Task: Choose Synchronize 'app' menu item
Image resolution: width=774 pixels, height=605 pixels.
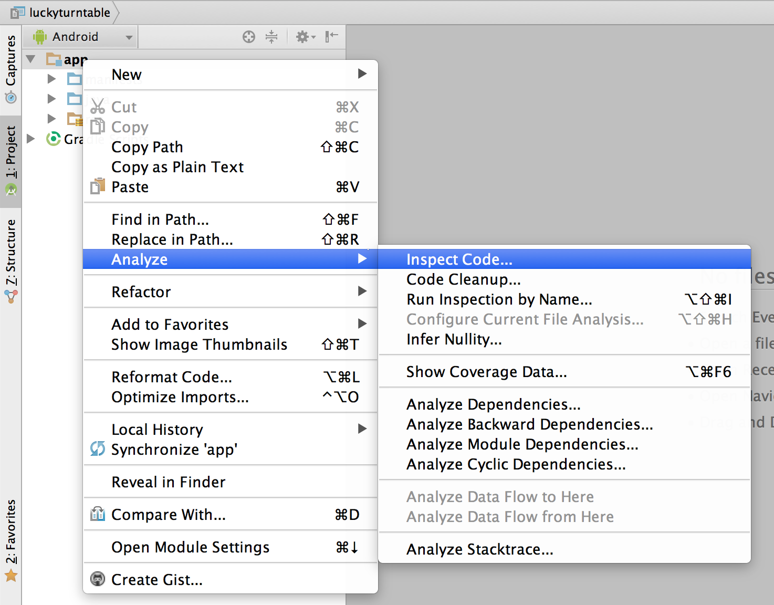Action: pos(231,450)
